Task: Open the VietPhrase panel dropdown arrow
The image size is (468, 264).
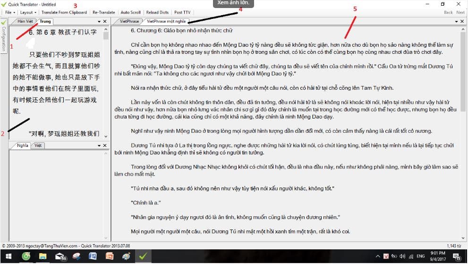Action: (456, 22)
